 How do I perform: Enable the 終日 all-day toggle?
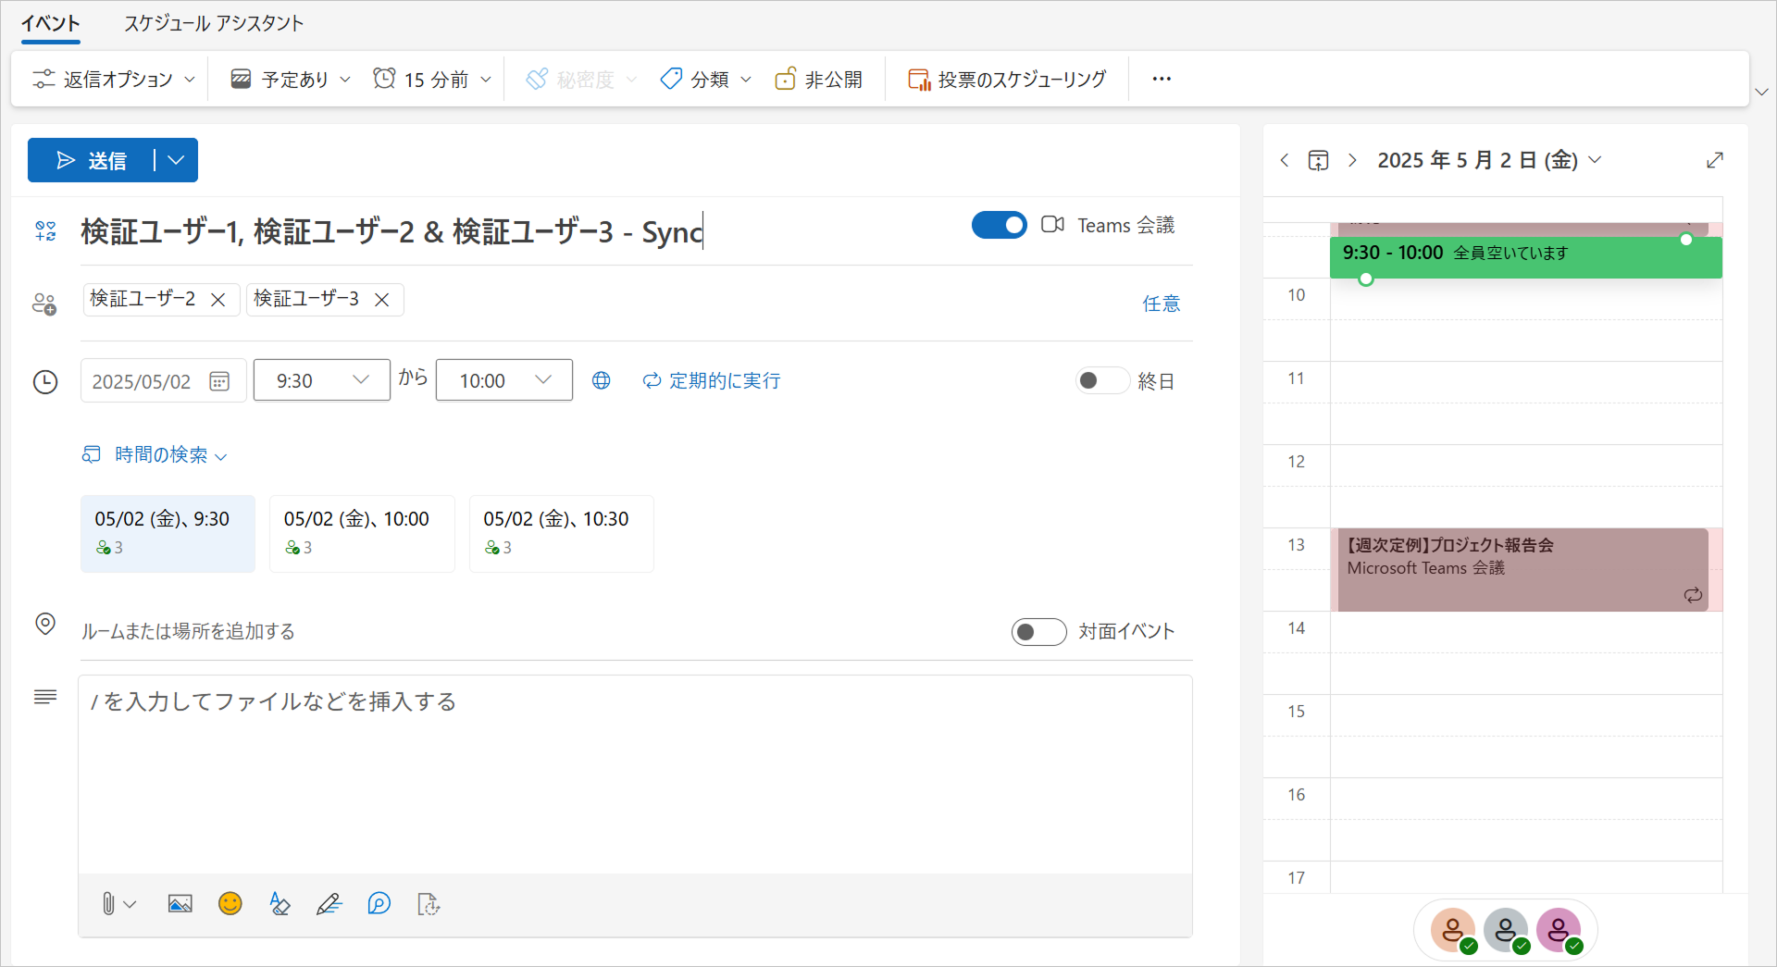[1101, 380]
